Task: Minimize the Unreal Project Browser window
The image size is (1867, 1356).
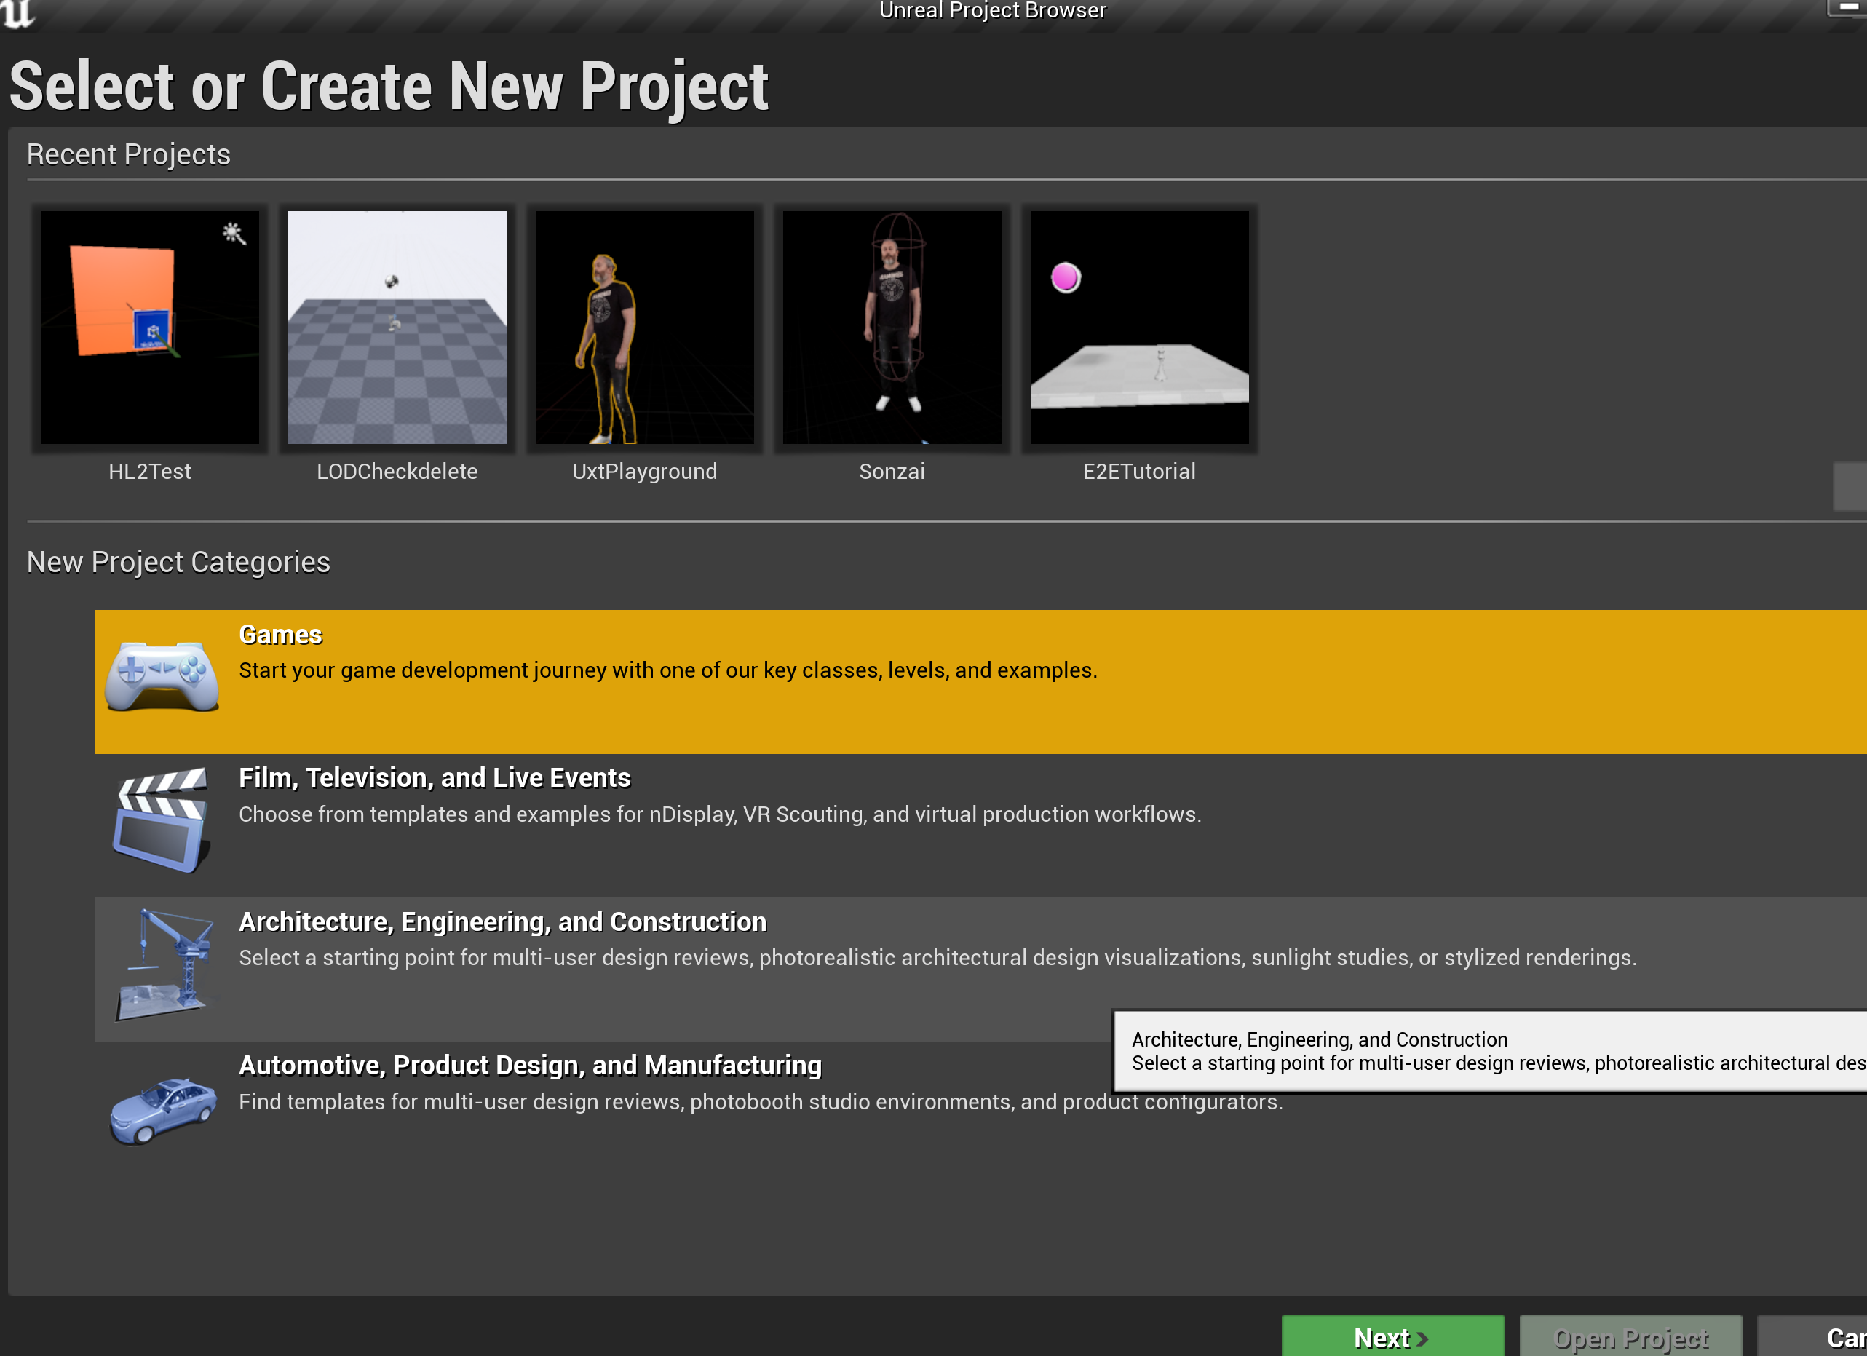Action: [x=1849, y=7]
